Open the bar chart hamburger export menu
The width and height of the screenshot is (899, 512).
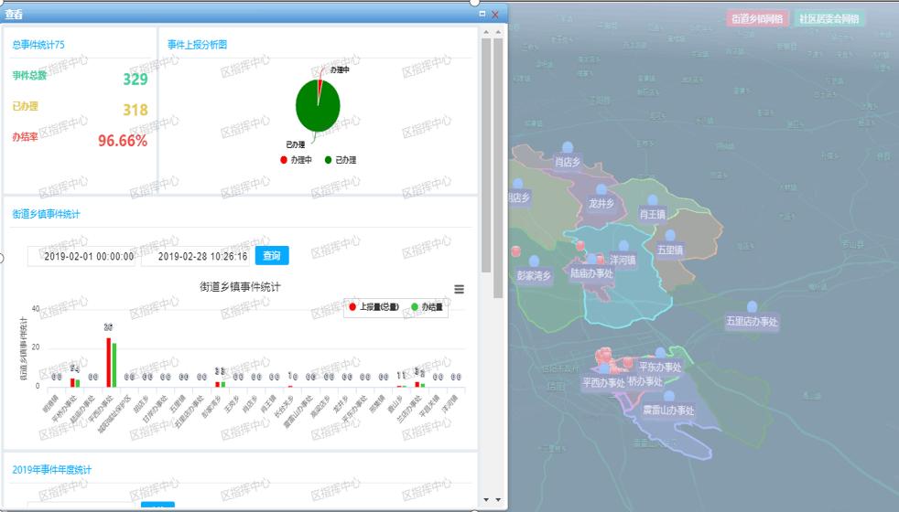point(459,289)
